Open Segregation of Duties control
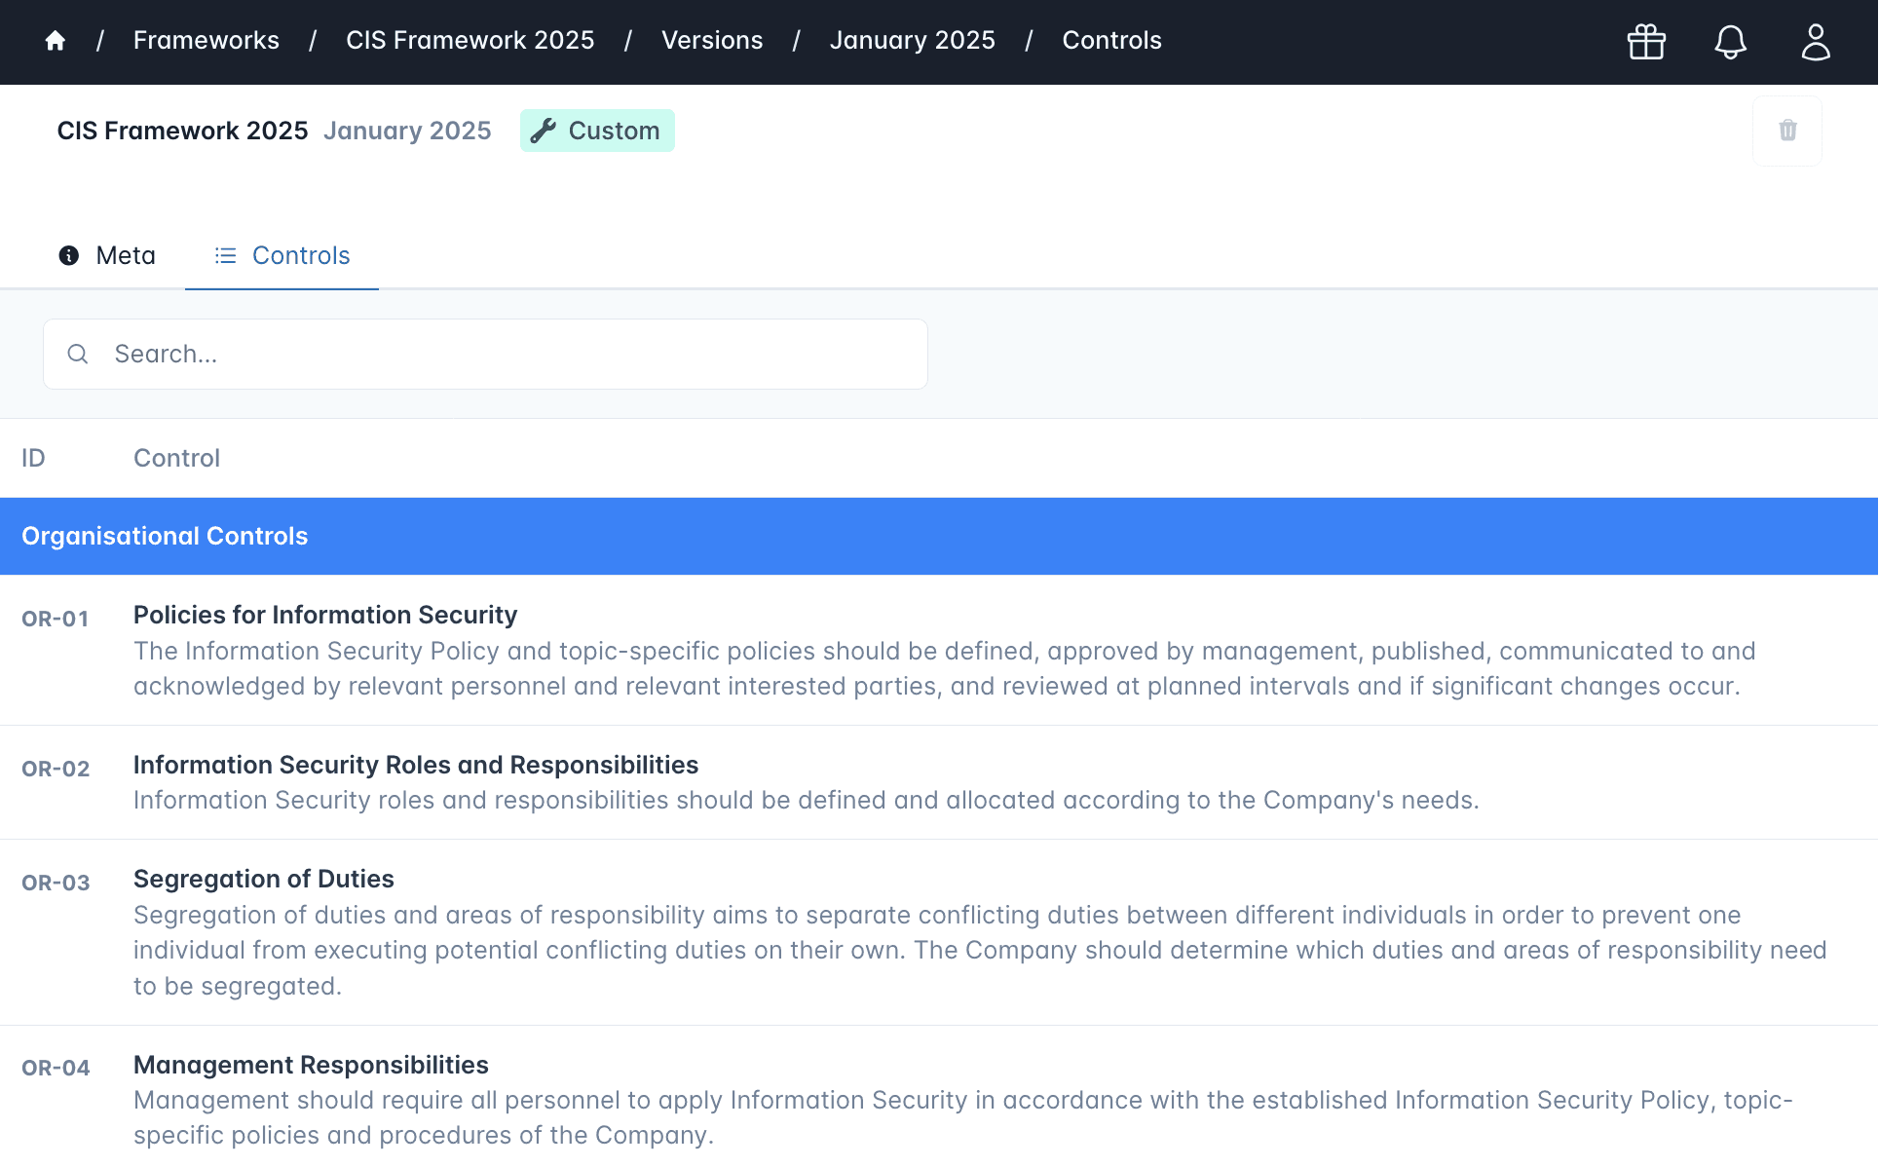The width and height of the screenshot is (1879, 1167). pos(264,879)
